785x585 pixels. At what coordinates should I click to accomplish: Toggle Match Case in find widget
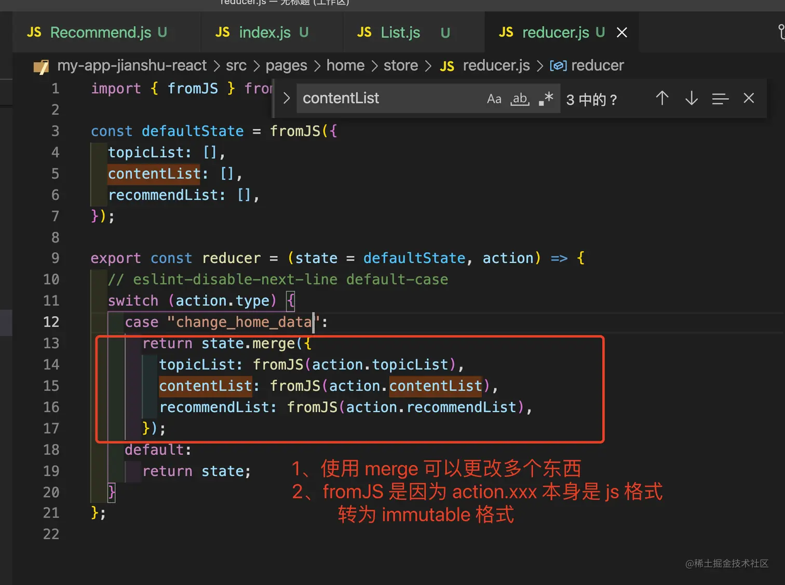494,99
